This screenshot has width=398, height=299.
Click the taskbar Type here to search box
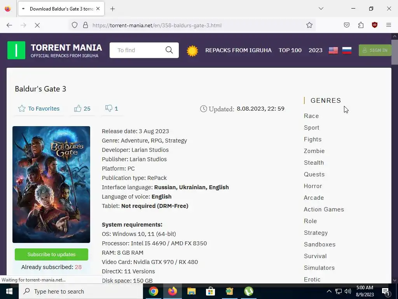[x=81, y=291]
